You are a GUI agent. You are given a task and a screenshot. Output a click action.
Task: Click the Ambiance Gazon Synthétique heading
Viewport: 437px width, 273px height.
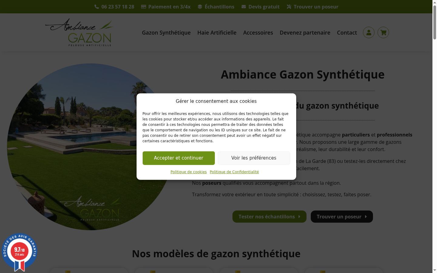(303, 75)
